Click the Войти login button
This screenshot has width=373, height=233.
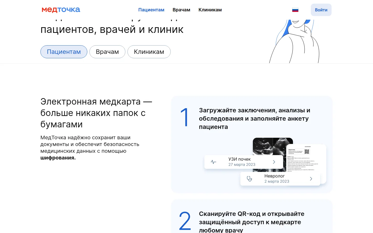(x=321, y=10)
